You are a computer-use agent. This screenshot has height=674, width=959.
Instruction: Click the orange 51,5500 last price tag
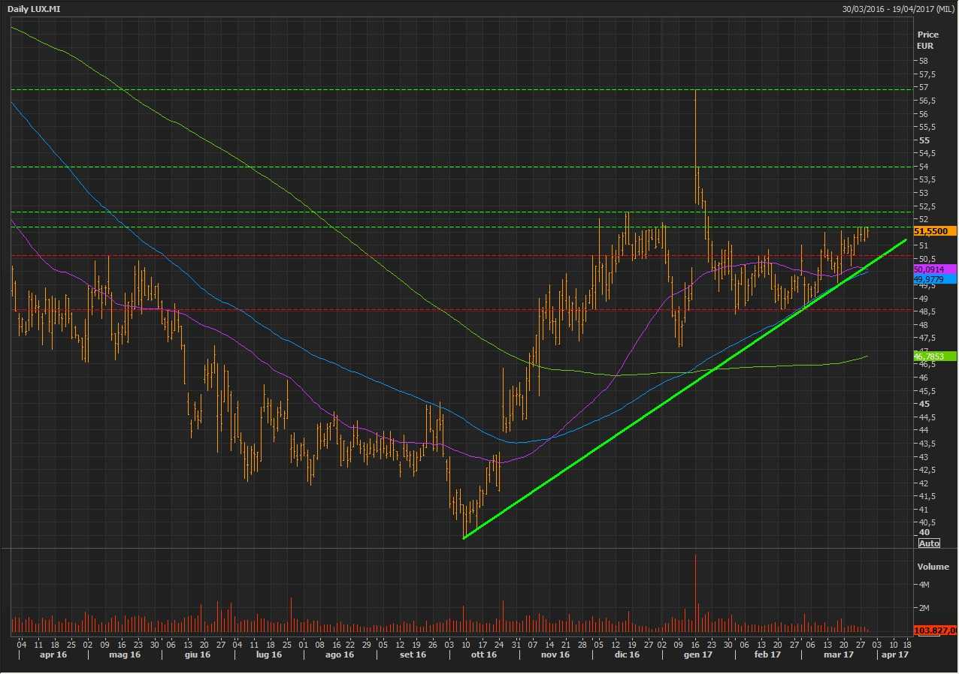point(933,232)
